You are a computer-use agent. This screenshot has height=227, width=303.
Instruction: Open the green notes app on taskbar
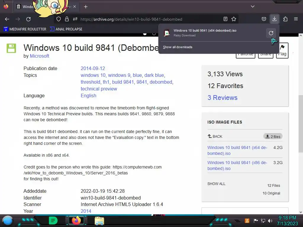(x=53, y=220)
